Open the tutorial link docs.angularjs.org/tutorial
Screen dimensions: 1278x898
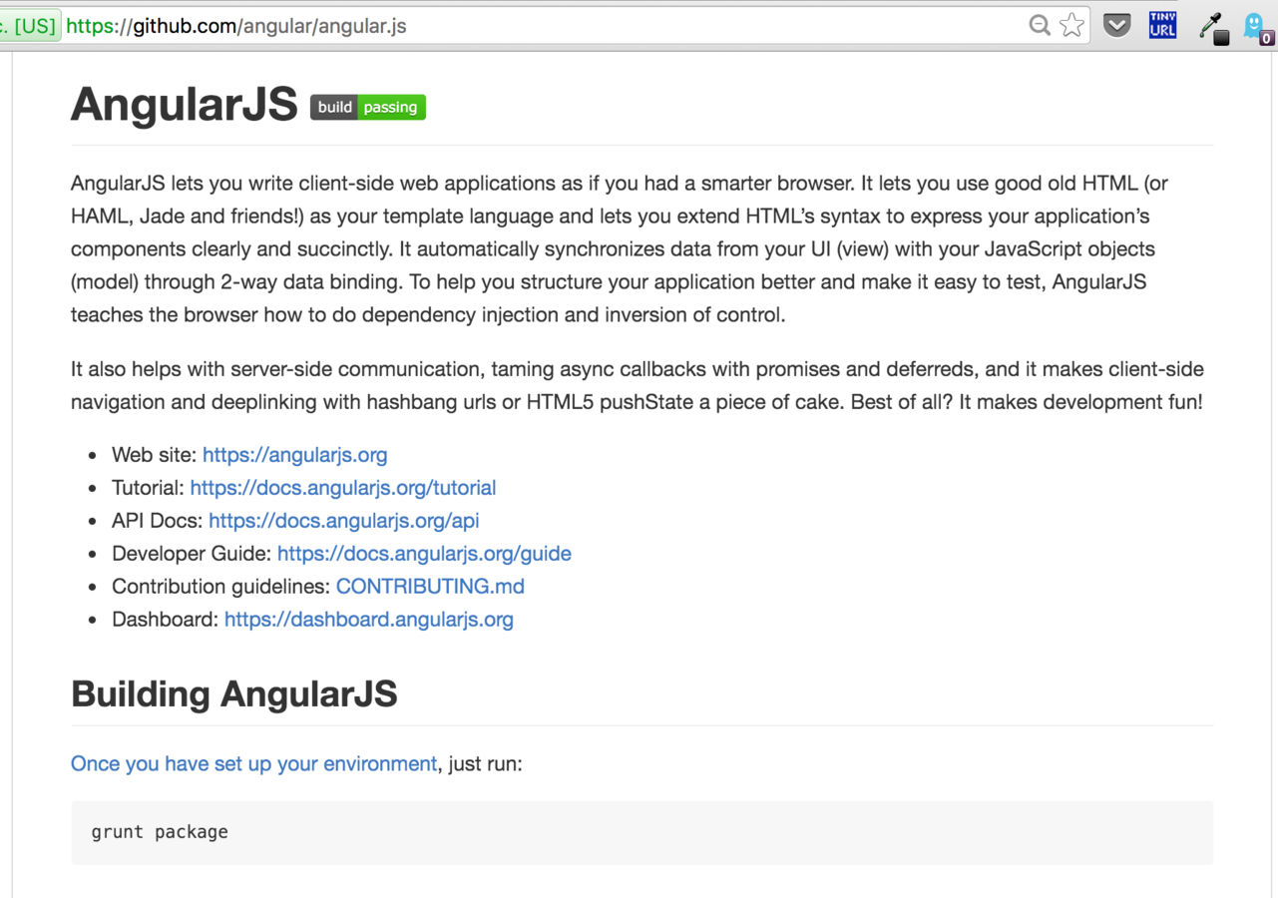coord(342,488)
